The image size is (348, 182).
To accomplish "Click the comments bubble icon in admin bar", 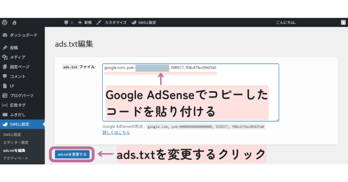I will pos(66,23).
